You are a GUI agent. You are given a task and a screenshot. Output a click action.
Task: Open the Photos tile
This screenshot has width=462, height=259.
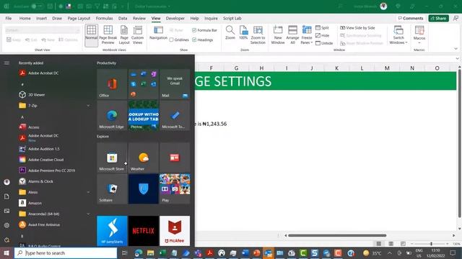click(x=144, y=115)
